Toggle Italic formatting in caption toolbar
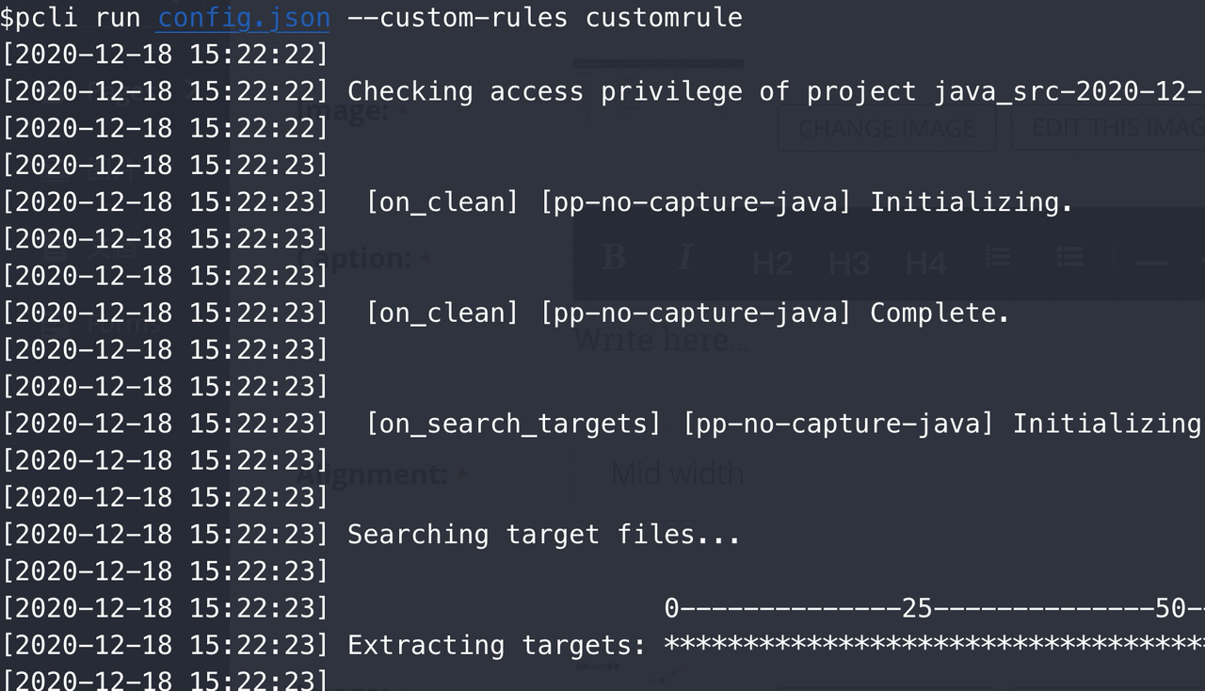 pyautogui.click(x=685, y=257)
